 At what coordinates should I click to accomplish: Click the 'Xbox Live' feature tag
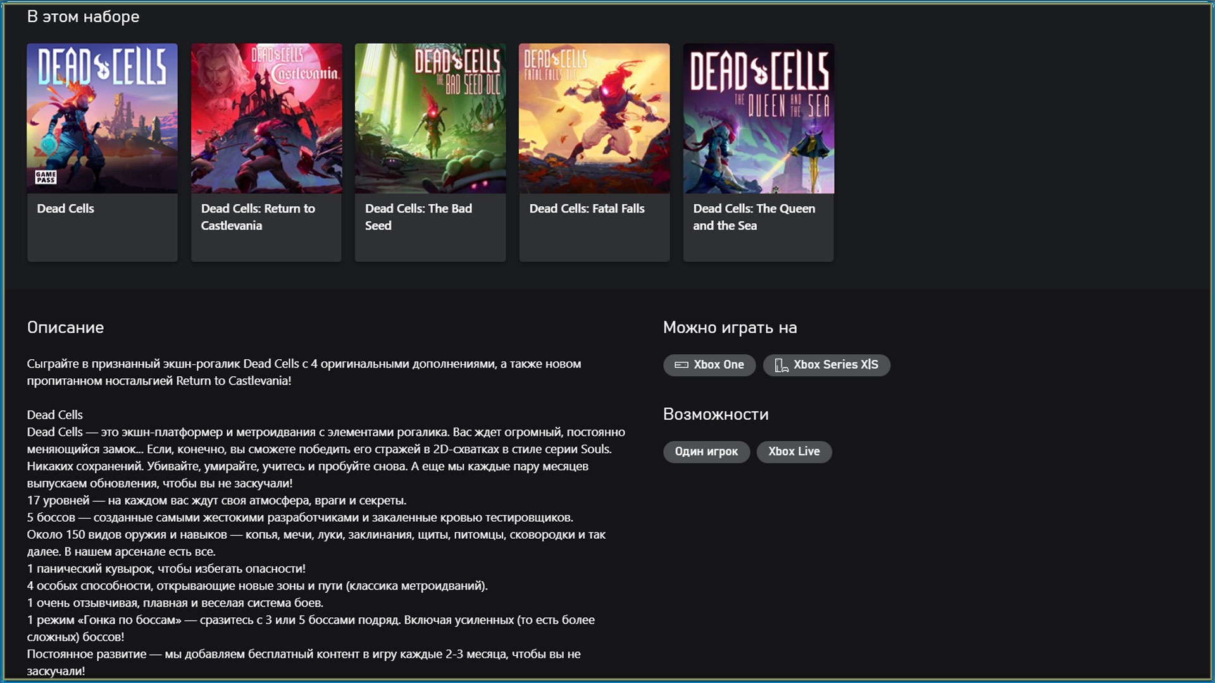pos(794,452)
